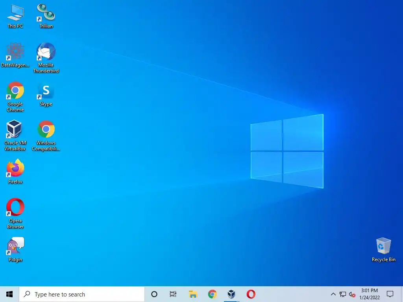
Task: Open File Explorer from the taskbar
Action: tap(193, 294)
